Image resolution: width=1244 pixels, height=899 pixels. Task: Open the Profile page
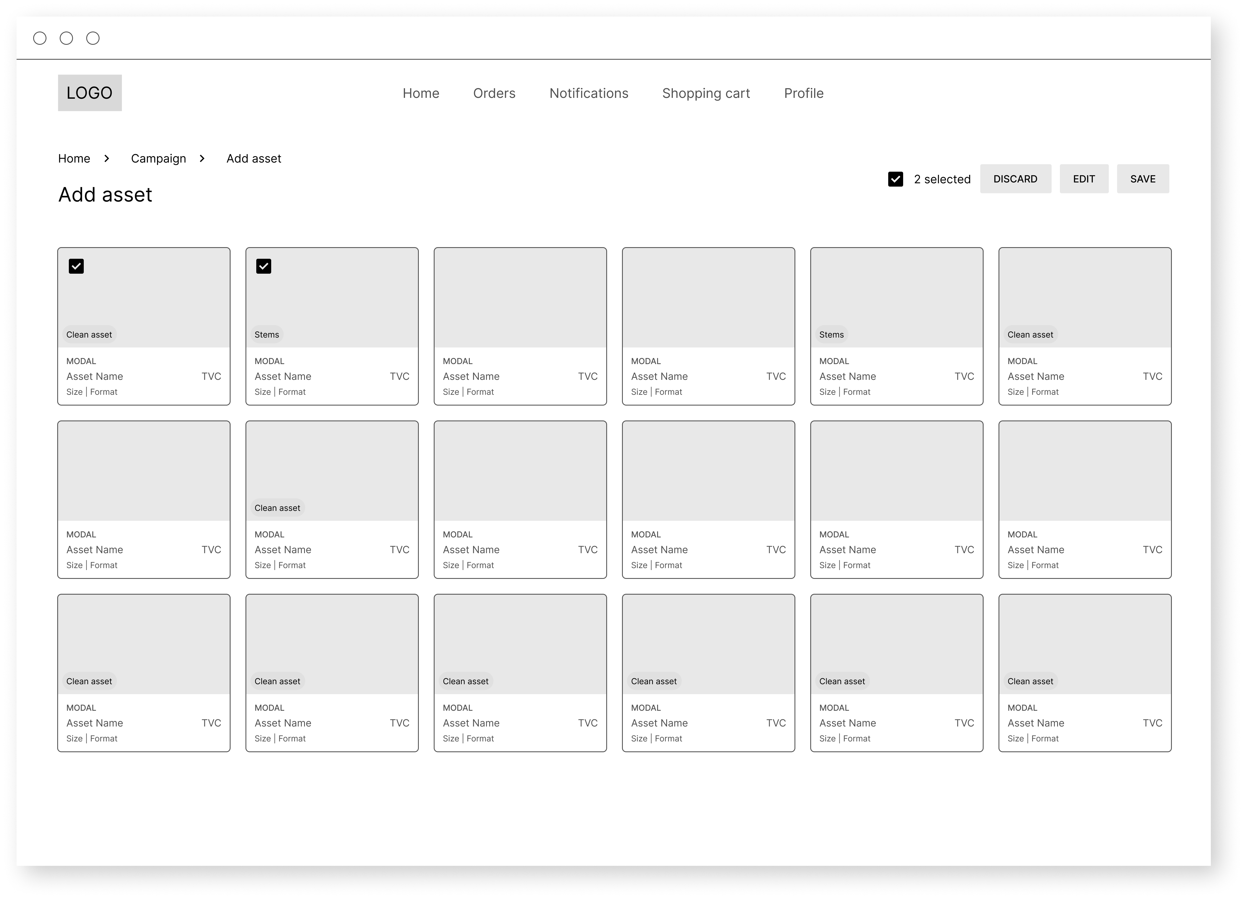(x=803, y=93)
